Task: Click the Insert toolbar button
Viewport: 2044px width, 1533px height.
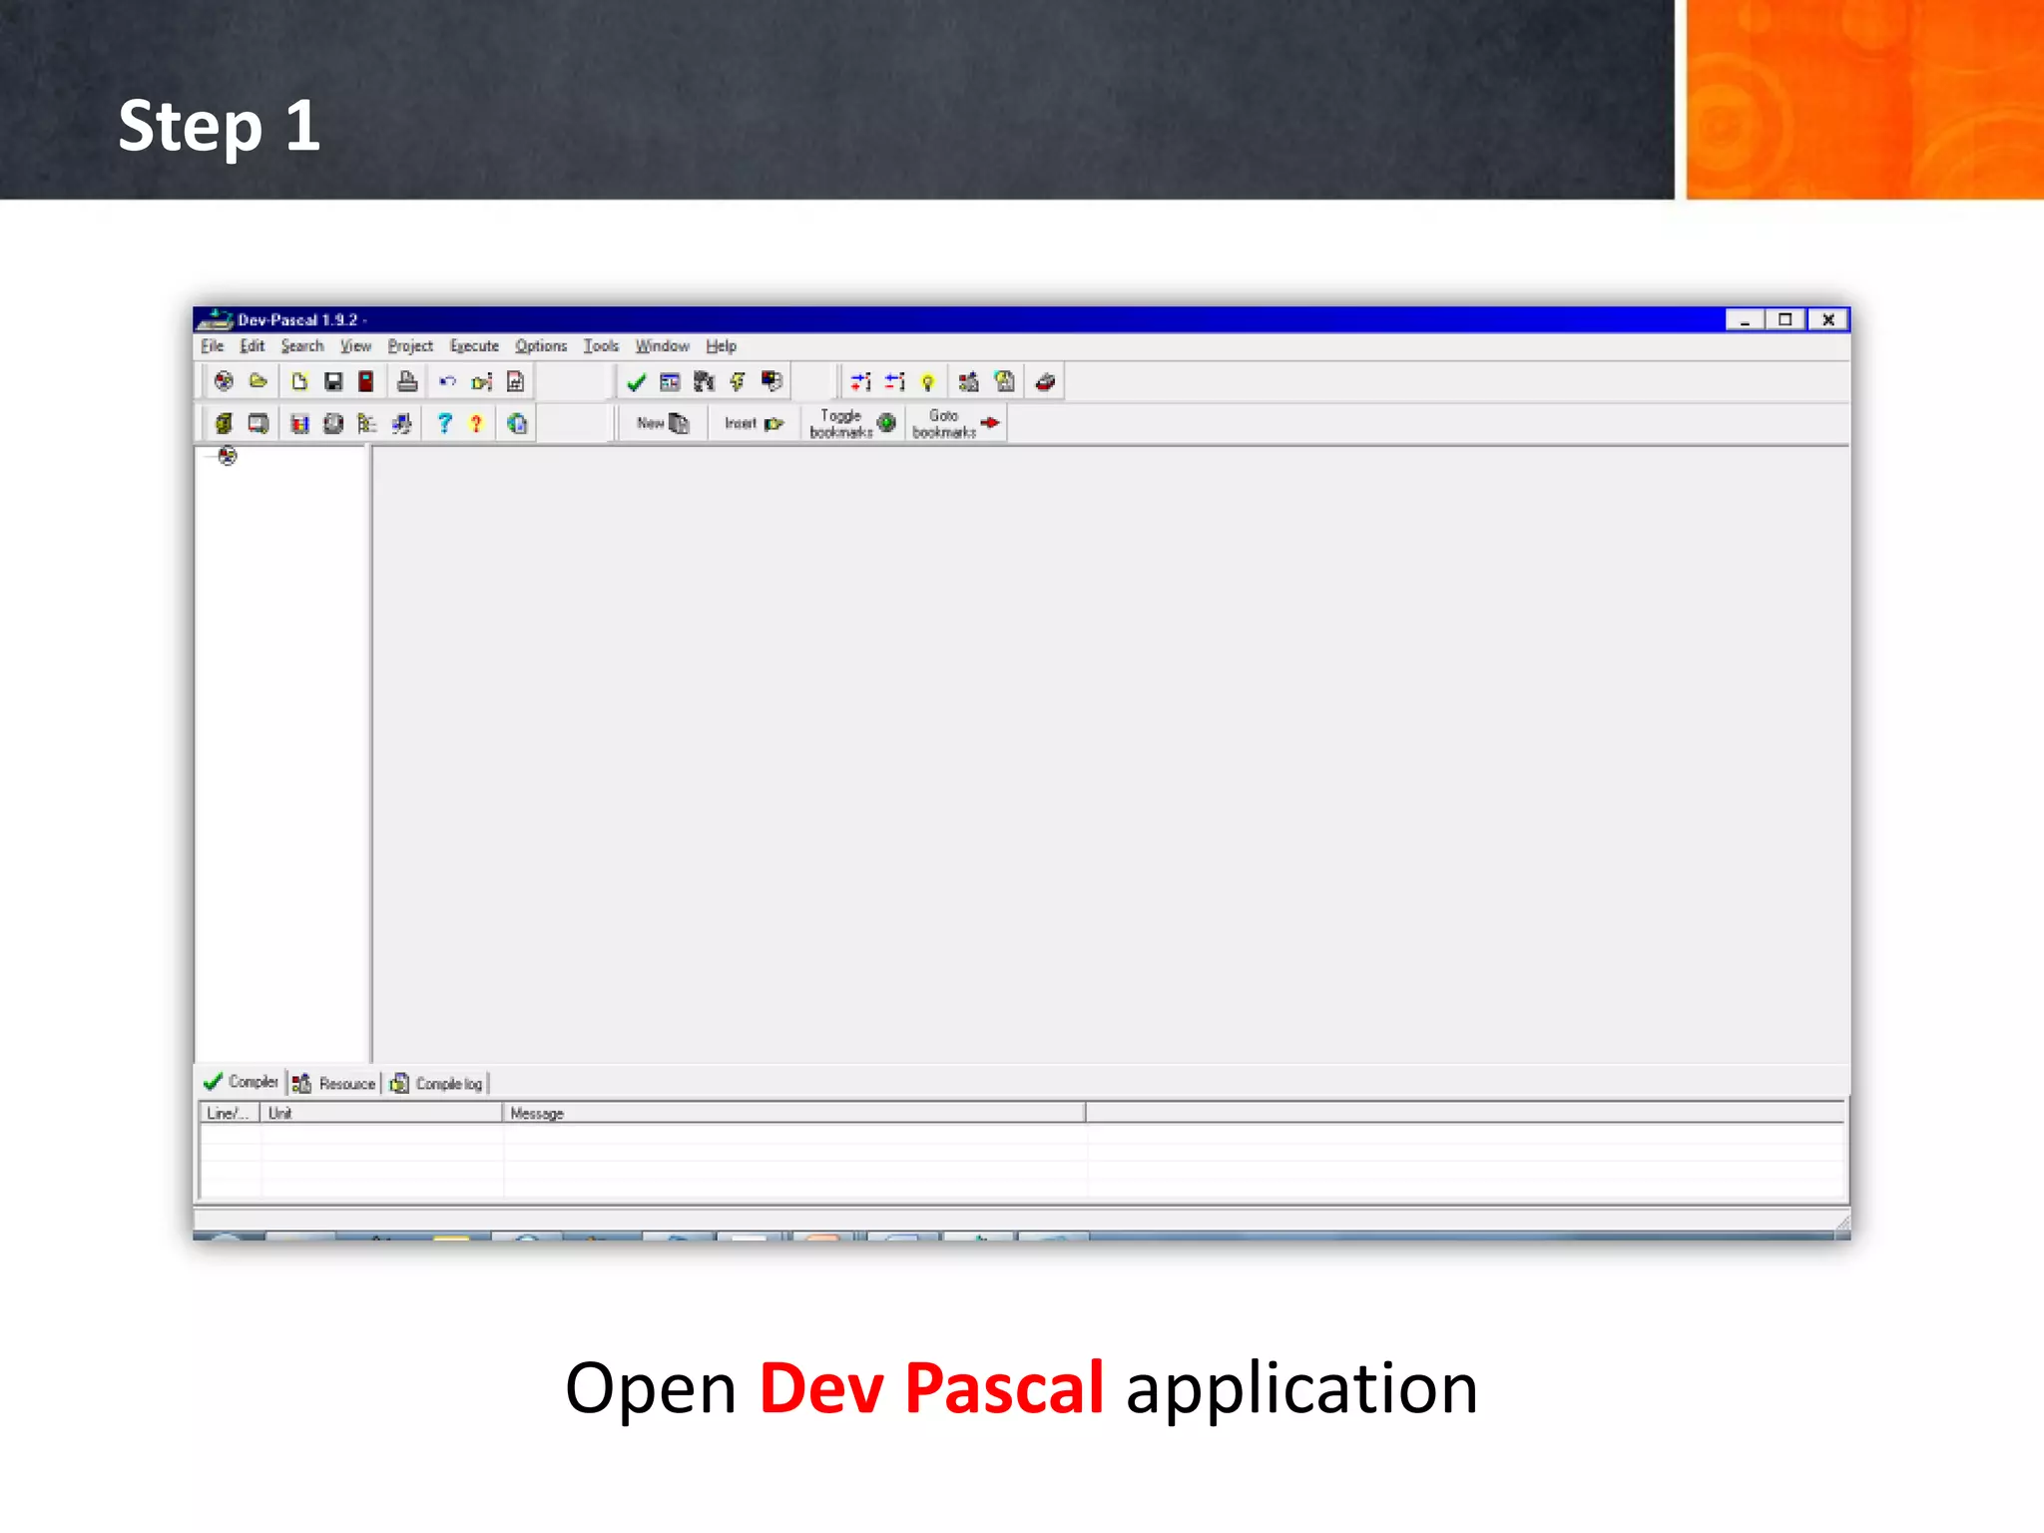Action: [754, 423]
